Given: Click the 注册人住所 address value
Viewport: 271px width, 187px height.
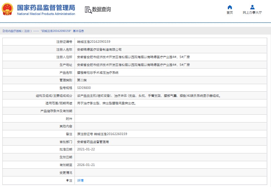Looking at the screenshot, I should pos(133,57).
